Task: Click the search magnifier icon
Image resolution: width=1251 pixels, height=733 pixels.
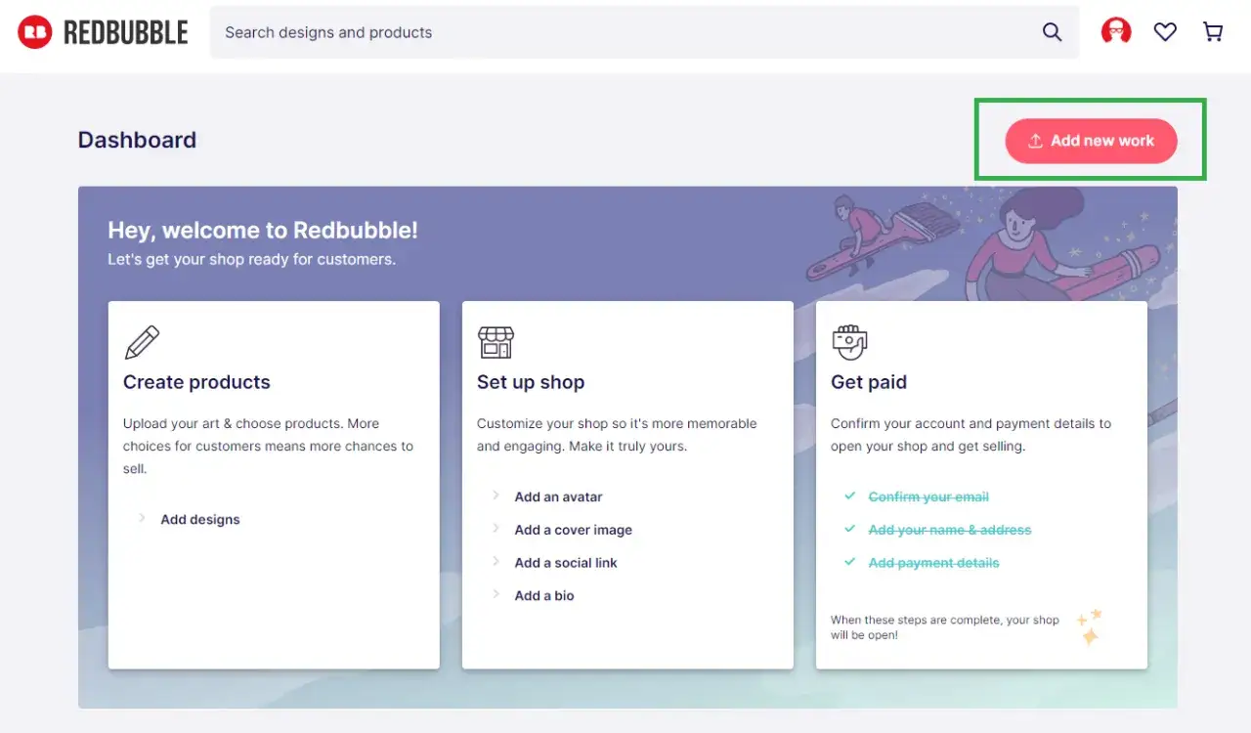Action: pyautogui.click(x=1052, y=31)
